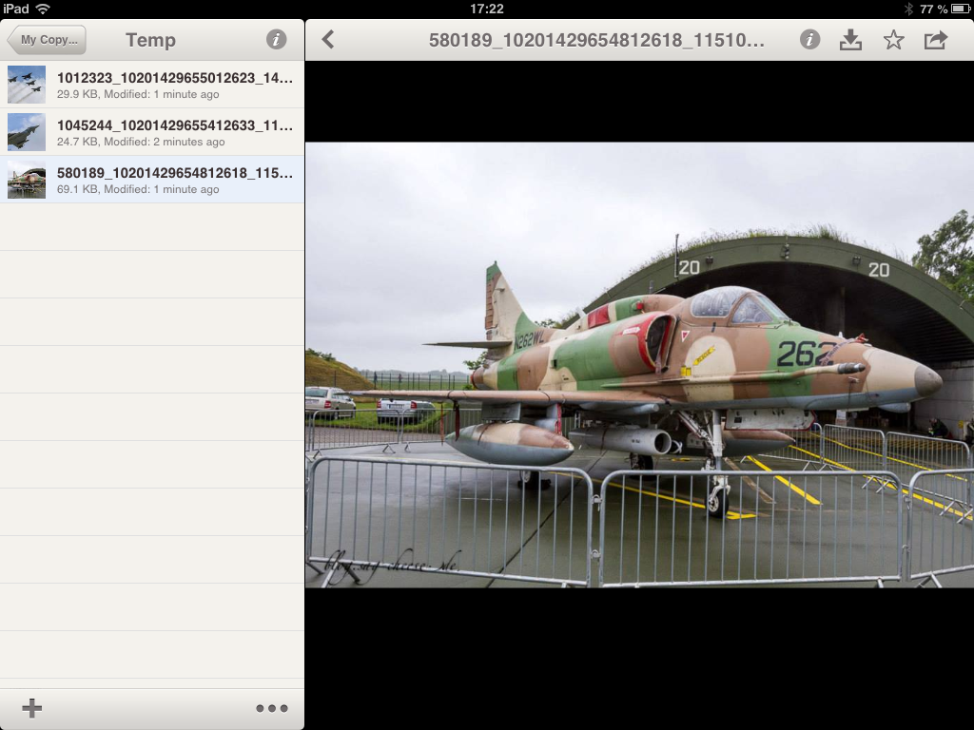Open Temp folder info icon
Screen dimensions: 974x730
click(x=276, y=40)
